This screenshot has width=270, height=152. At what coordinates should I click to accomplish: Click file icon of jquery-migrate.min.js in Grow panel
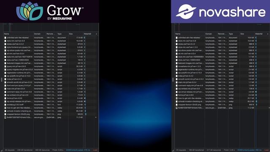5,70
